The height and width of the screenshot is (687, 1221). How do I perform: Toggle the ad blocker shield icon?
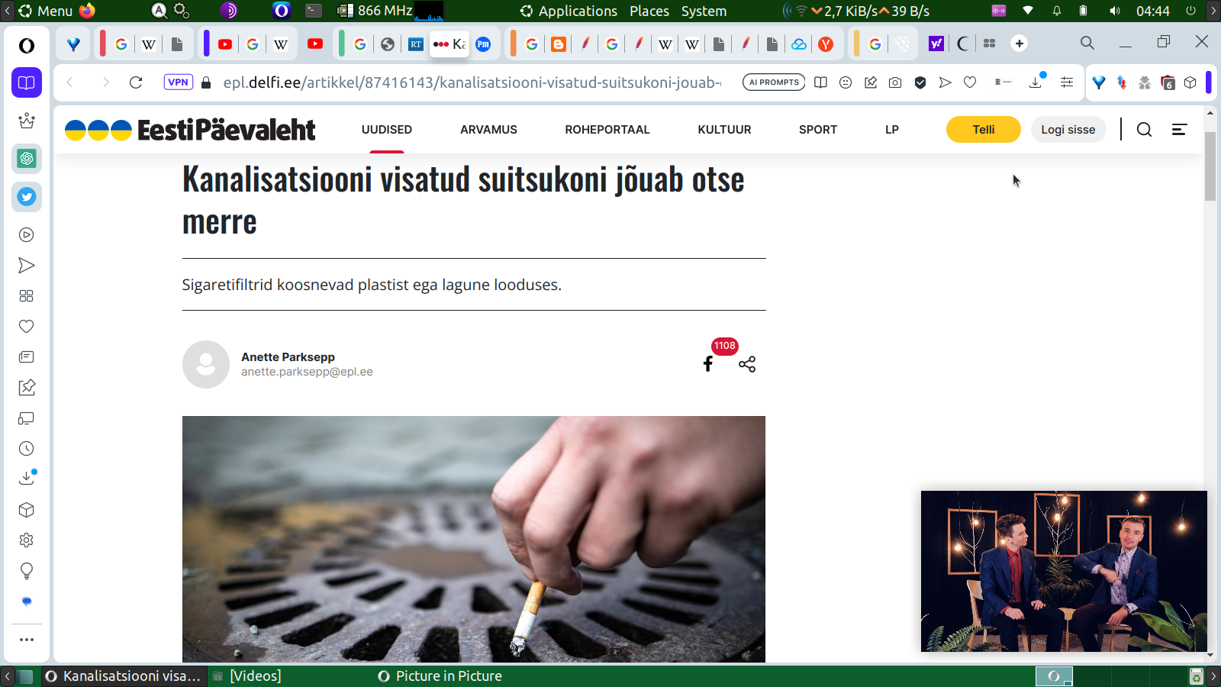920,82
